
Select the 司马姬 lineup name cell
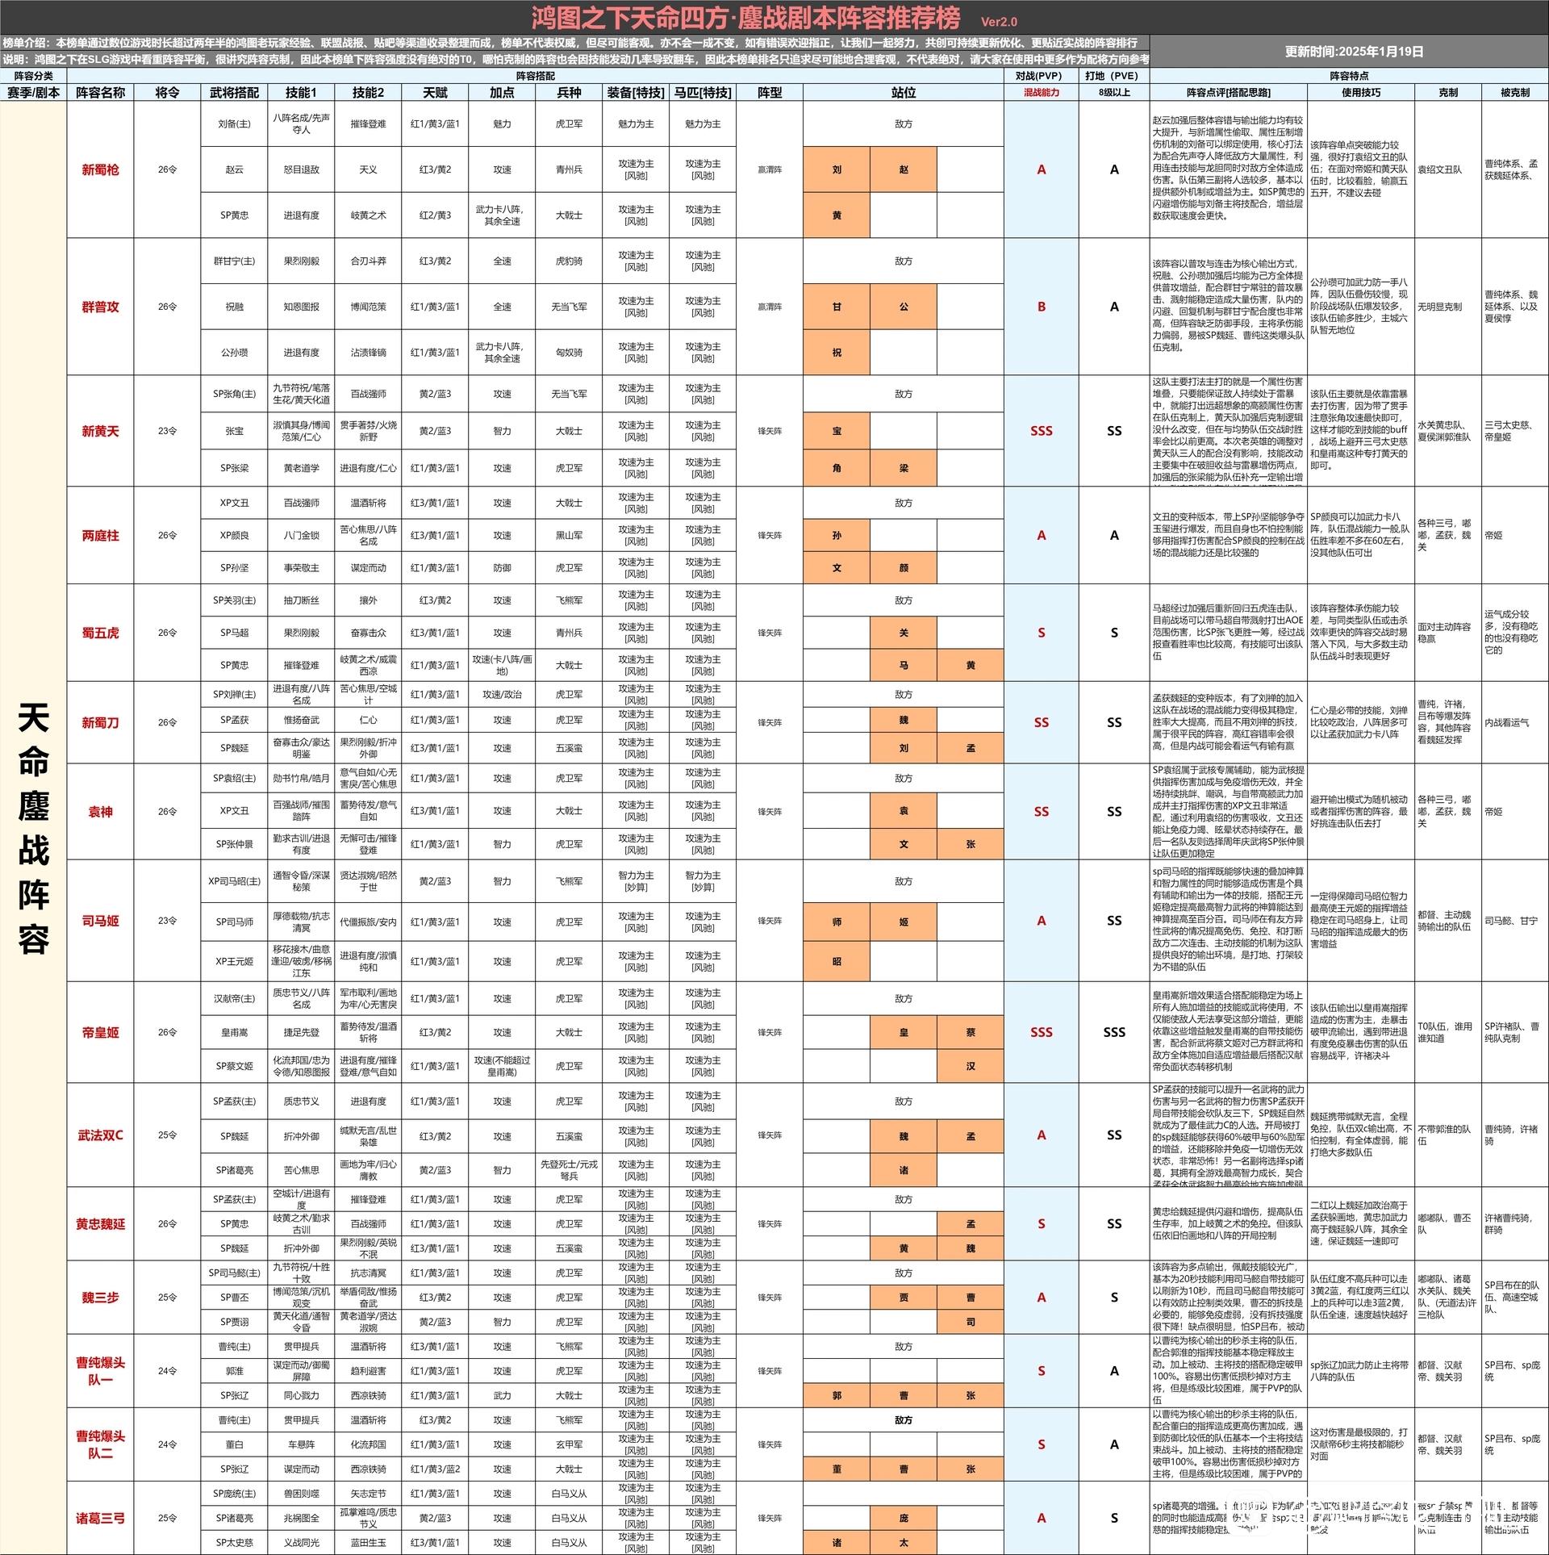pyautogui.click(x=100, y=921)
